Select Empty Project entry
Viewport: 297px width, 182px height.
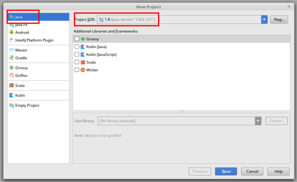tap(38, 105)
